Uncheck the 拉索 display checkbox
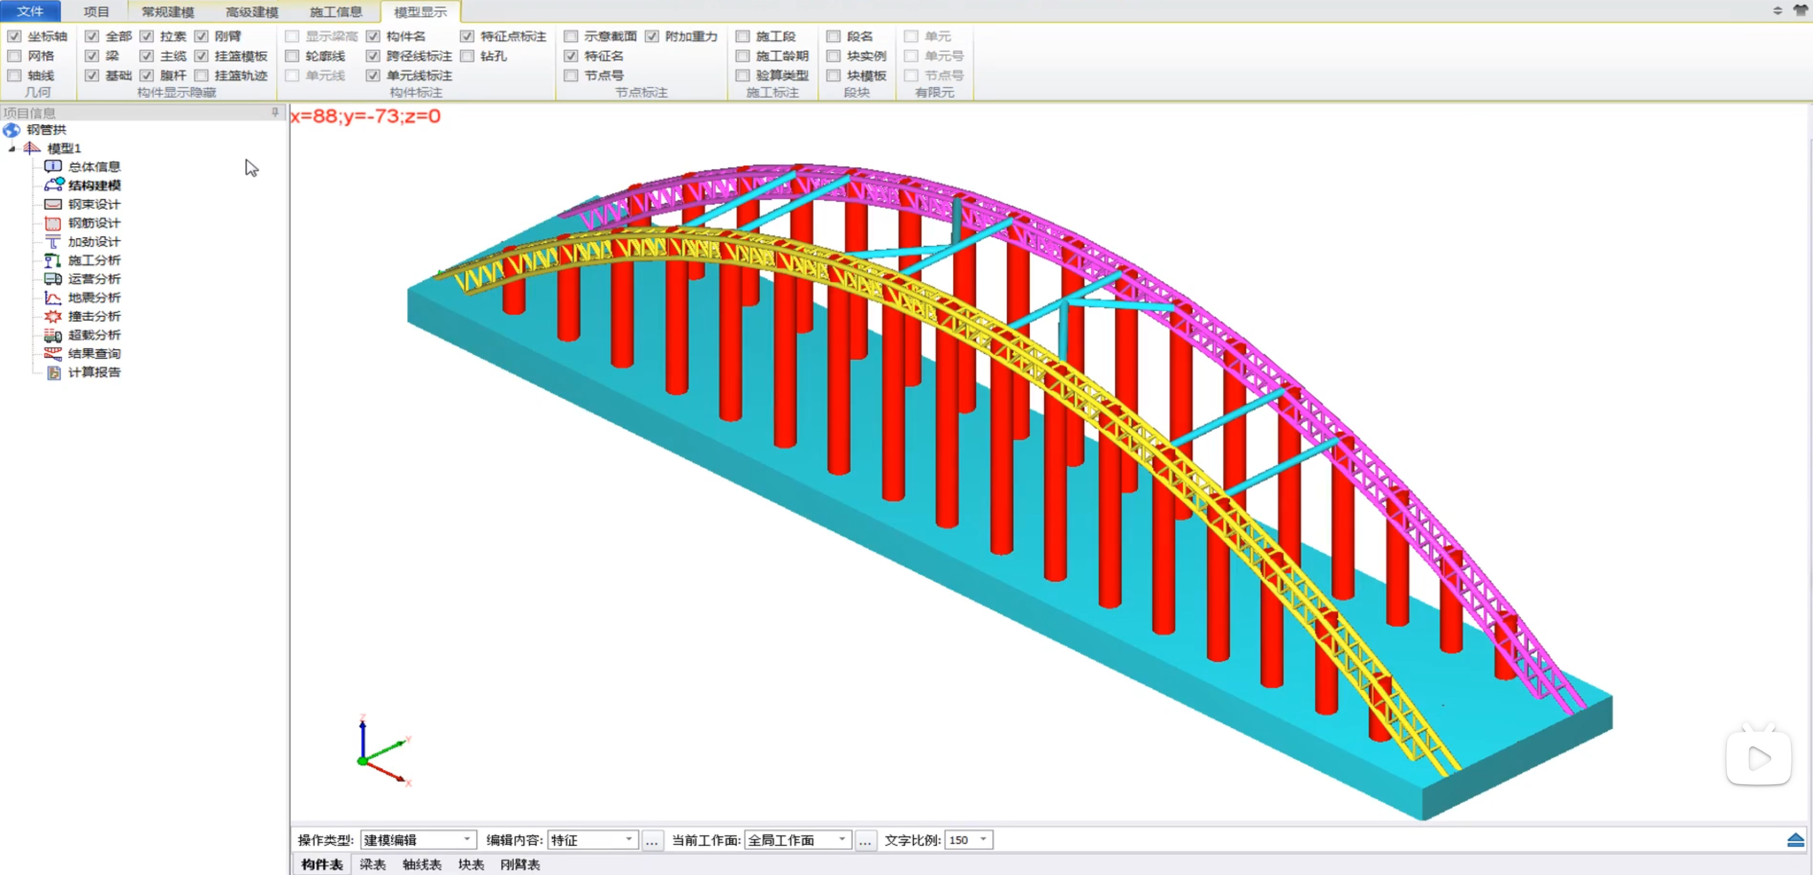The height and width of the screenshot is (875, 1813). [146, 36]
